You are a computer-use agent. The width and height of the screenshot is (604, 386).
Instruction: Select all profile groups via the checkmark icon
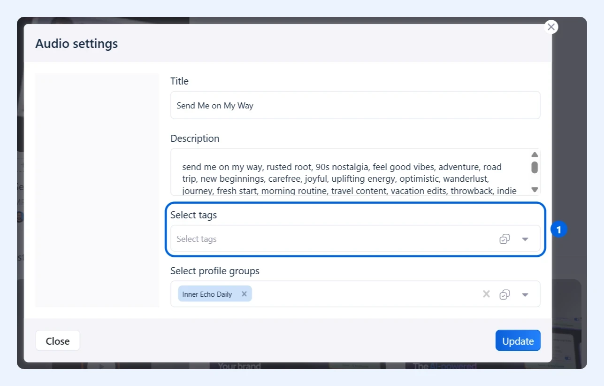click(505, 294)
